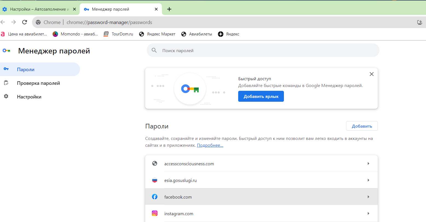Open the Авиабилеты bookmark
Screen dimensions: 426x222
click(197, 34)
